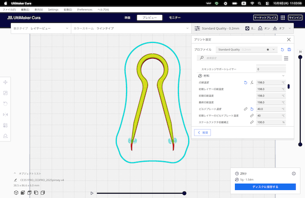Switch to the 準備 stage tab
The height and width of the screenshot is (198, 305).
point(128,17)
